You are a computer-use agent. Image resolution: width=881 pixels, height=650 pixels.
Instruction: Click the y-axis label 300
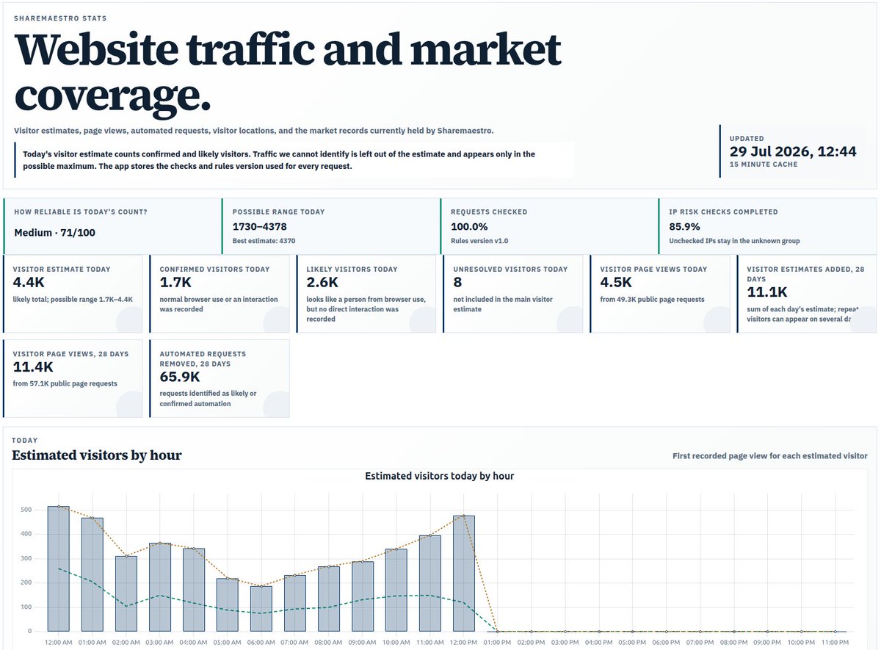tap(25, 558)
